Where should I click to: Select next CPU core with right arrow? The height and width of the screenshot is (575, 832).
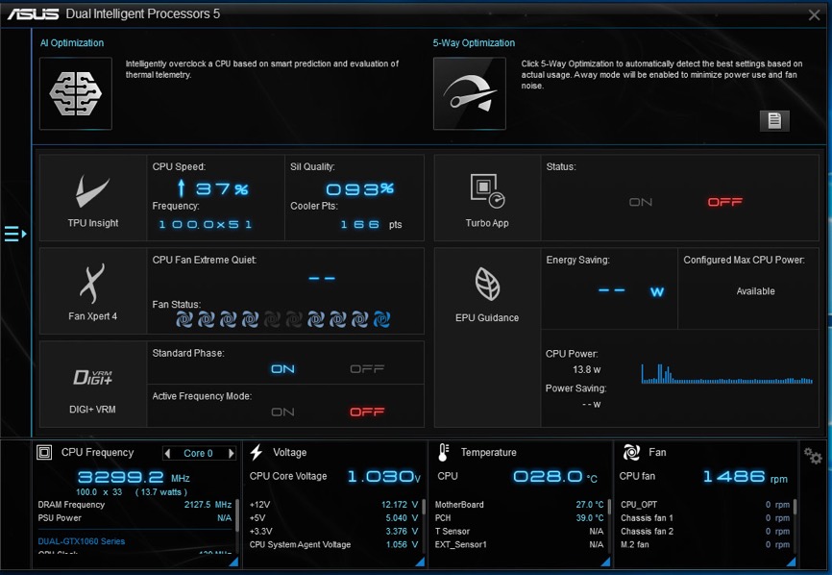coord(231,454)
